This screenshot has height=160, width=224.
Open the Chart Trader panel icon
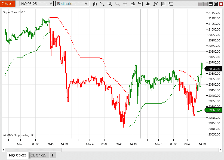coord(140,4)
